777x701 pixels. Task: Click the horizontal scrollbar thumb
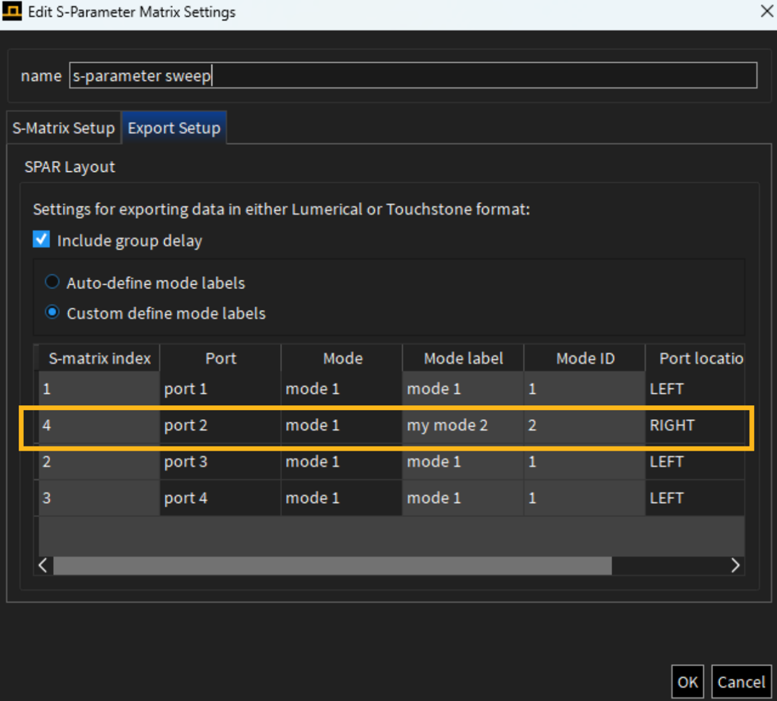click(333, 565)
